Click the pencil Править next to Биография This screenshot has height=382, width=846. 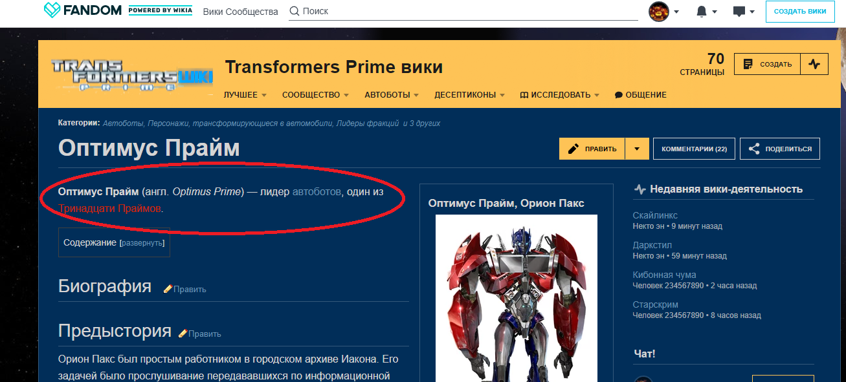point(184,289)
